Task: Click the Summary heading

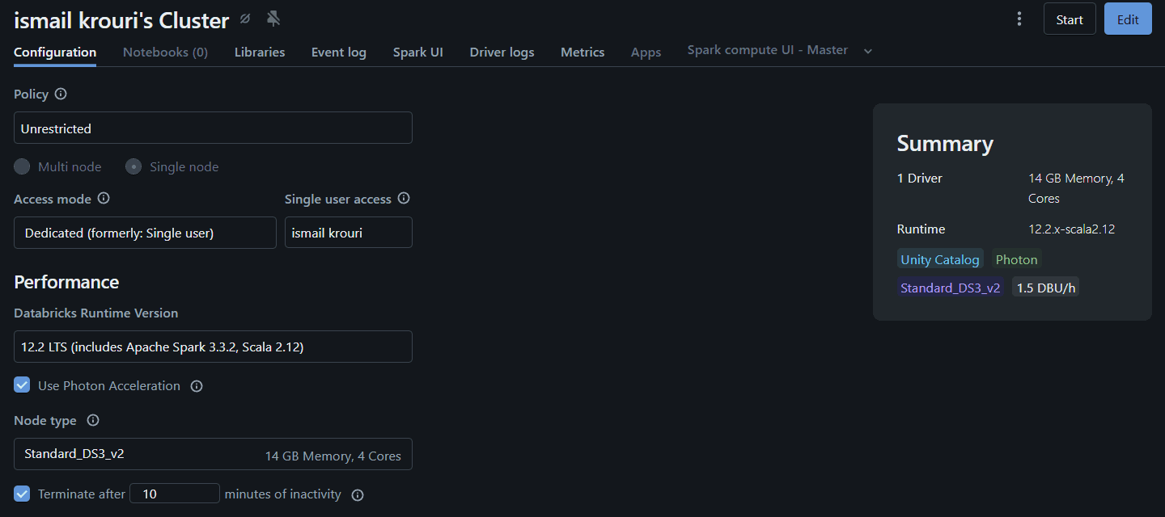Action: point(945,144)
